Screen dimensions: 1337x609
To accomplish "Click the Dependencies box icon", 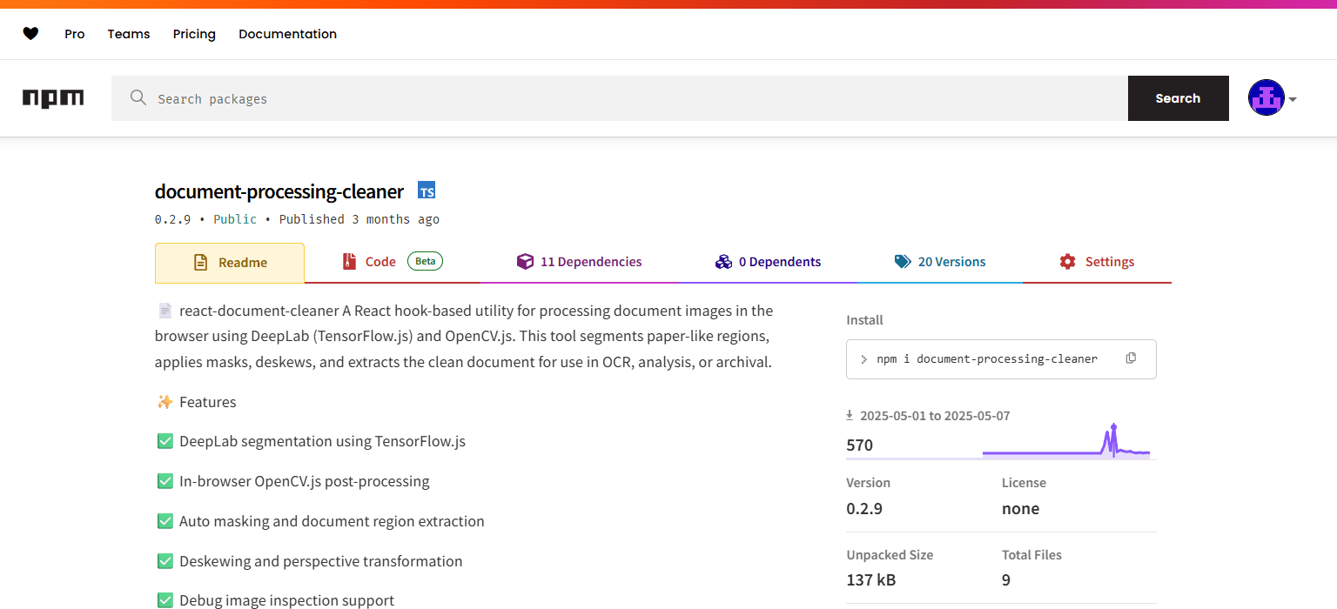I will click(525, 262).
